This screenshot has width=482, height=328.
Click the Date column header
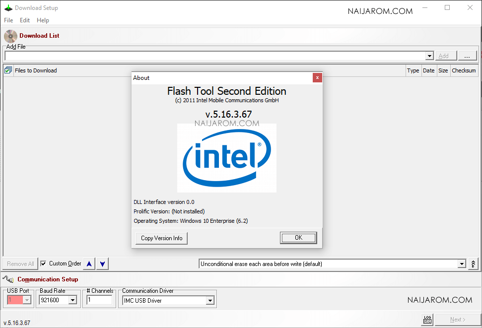click(428, 70)
